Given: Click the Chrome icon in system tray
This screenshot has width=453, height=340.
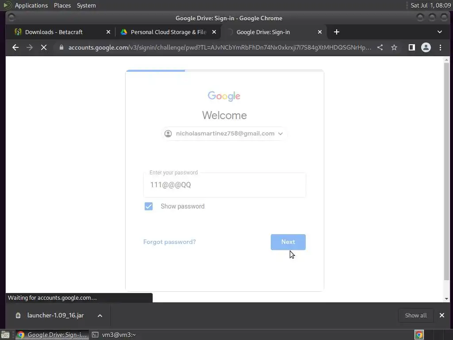Looking at the screenshot, I should (x=419, y=335).
